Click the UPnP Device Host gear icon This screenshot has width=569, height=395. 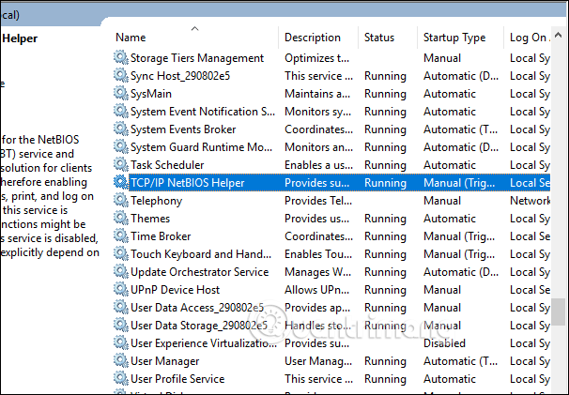(x=120, y=290)
